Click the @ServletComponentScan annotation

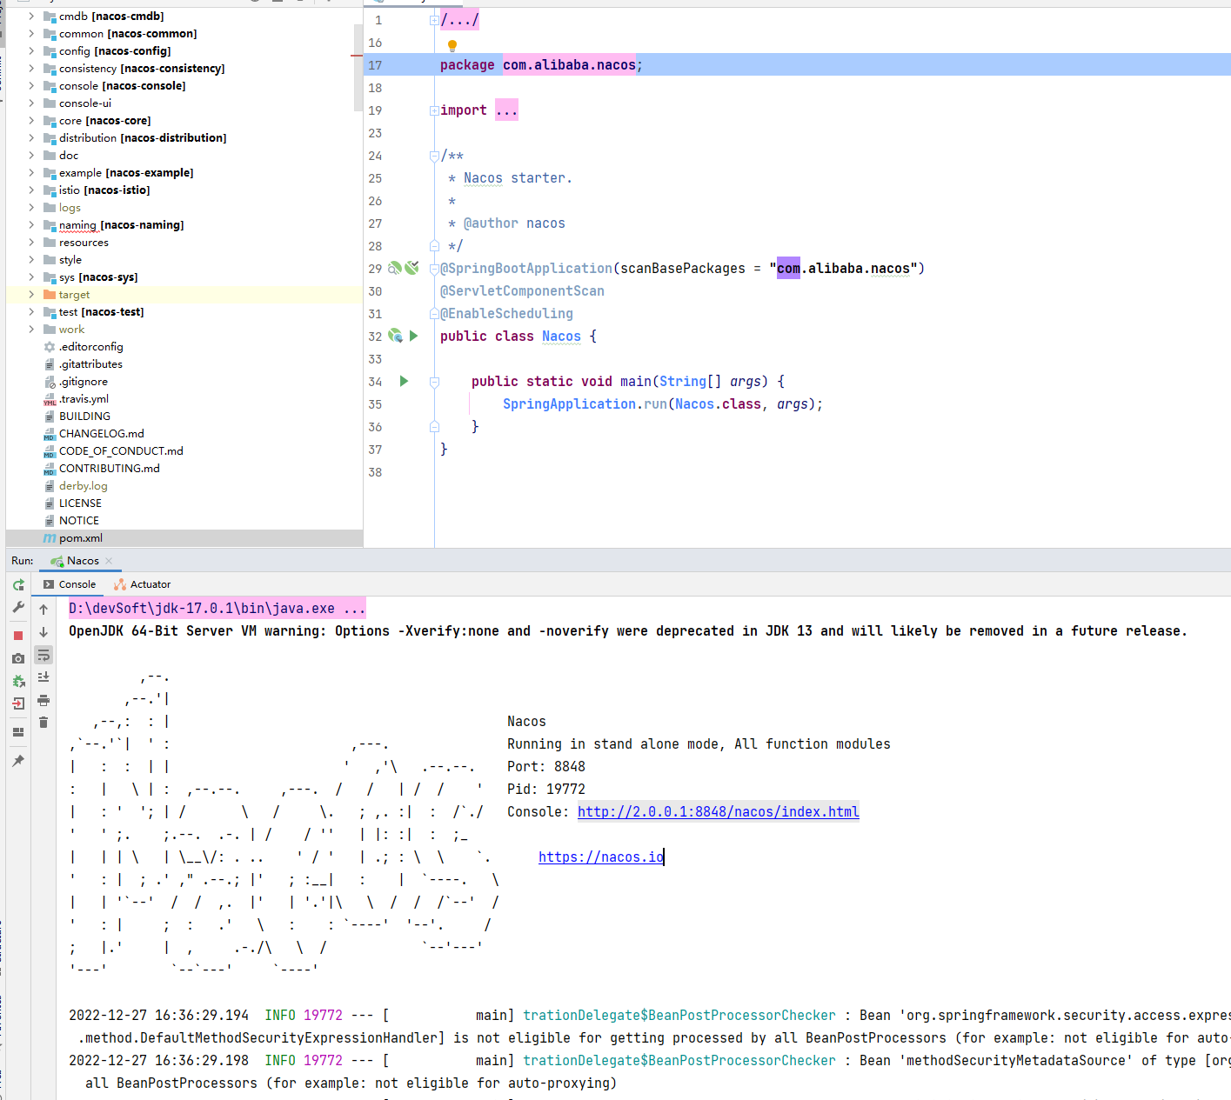pyautogui.click(x=522, y=290)
